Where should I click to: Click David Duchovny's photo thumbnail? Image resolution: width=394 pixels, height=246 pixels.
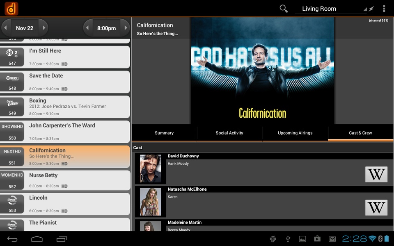[150, 169]
